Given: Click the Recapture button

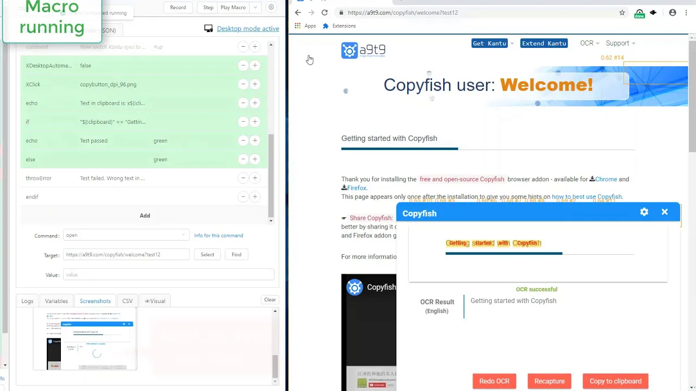Looking at the screenshot, I should [x=549, y=381].
